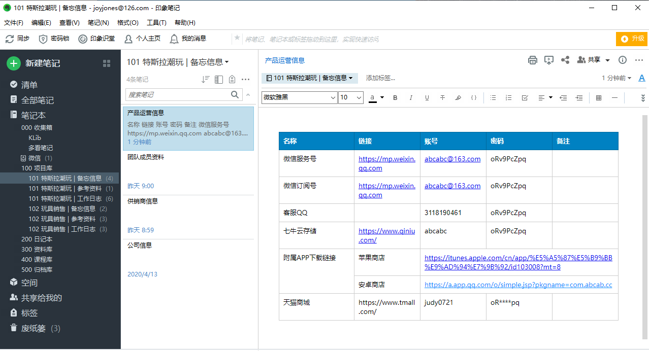Insert a numbered list
The height and width of the screenshot is (351, 649).
point(509,97)
